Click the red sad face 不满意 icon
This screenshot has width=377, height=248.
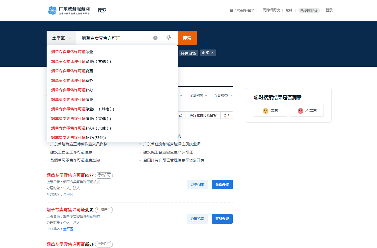[x=300, y=111]
